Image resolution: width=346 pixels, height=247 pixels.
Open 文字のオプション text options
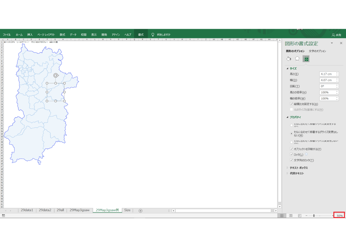point(317,51)
